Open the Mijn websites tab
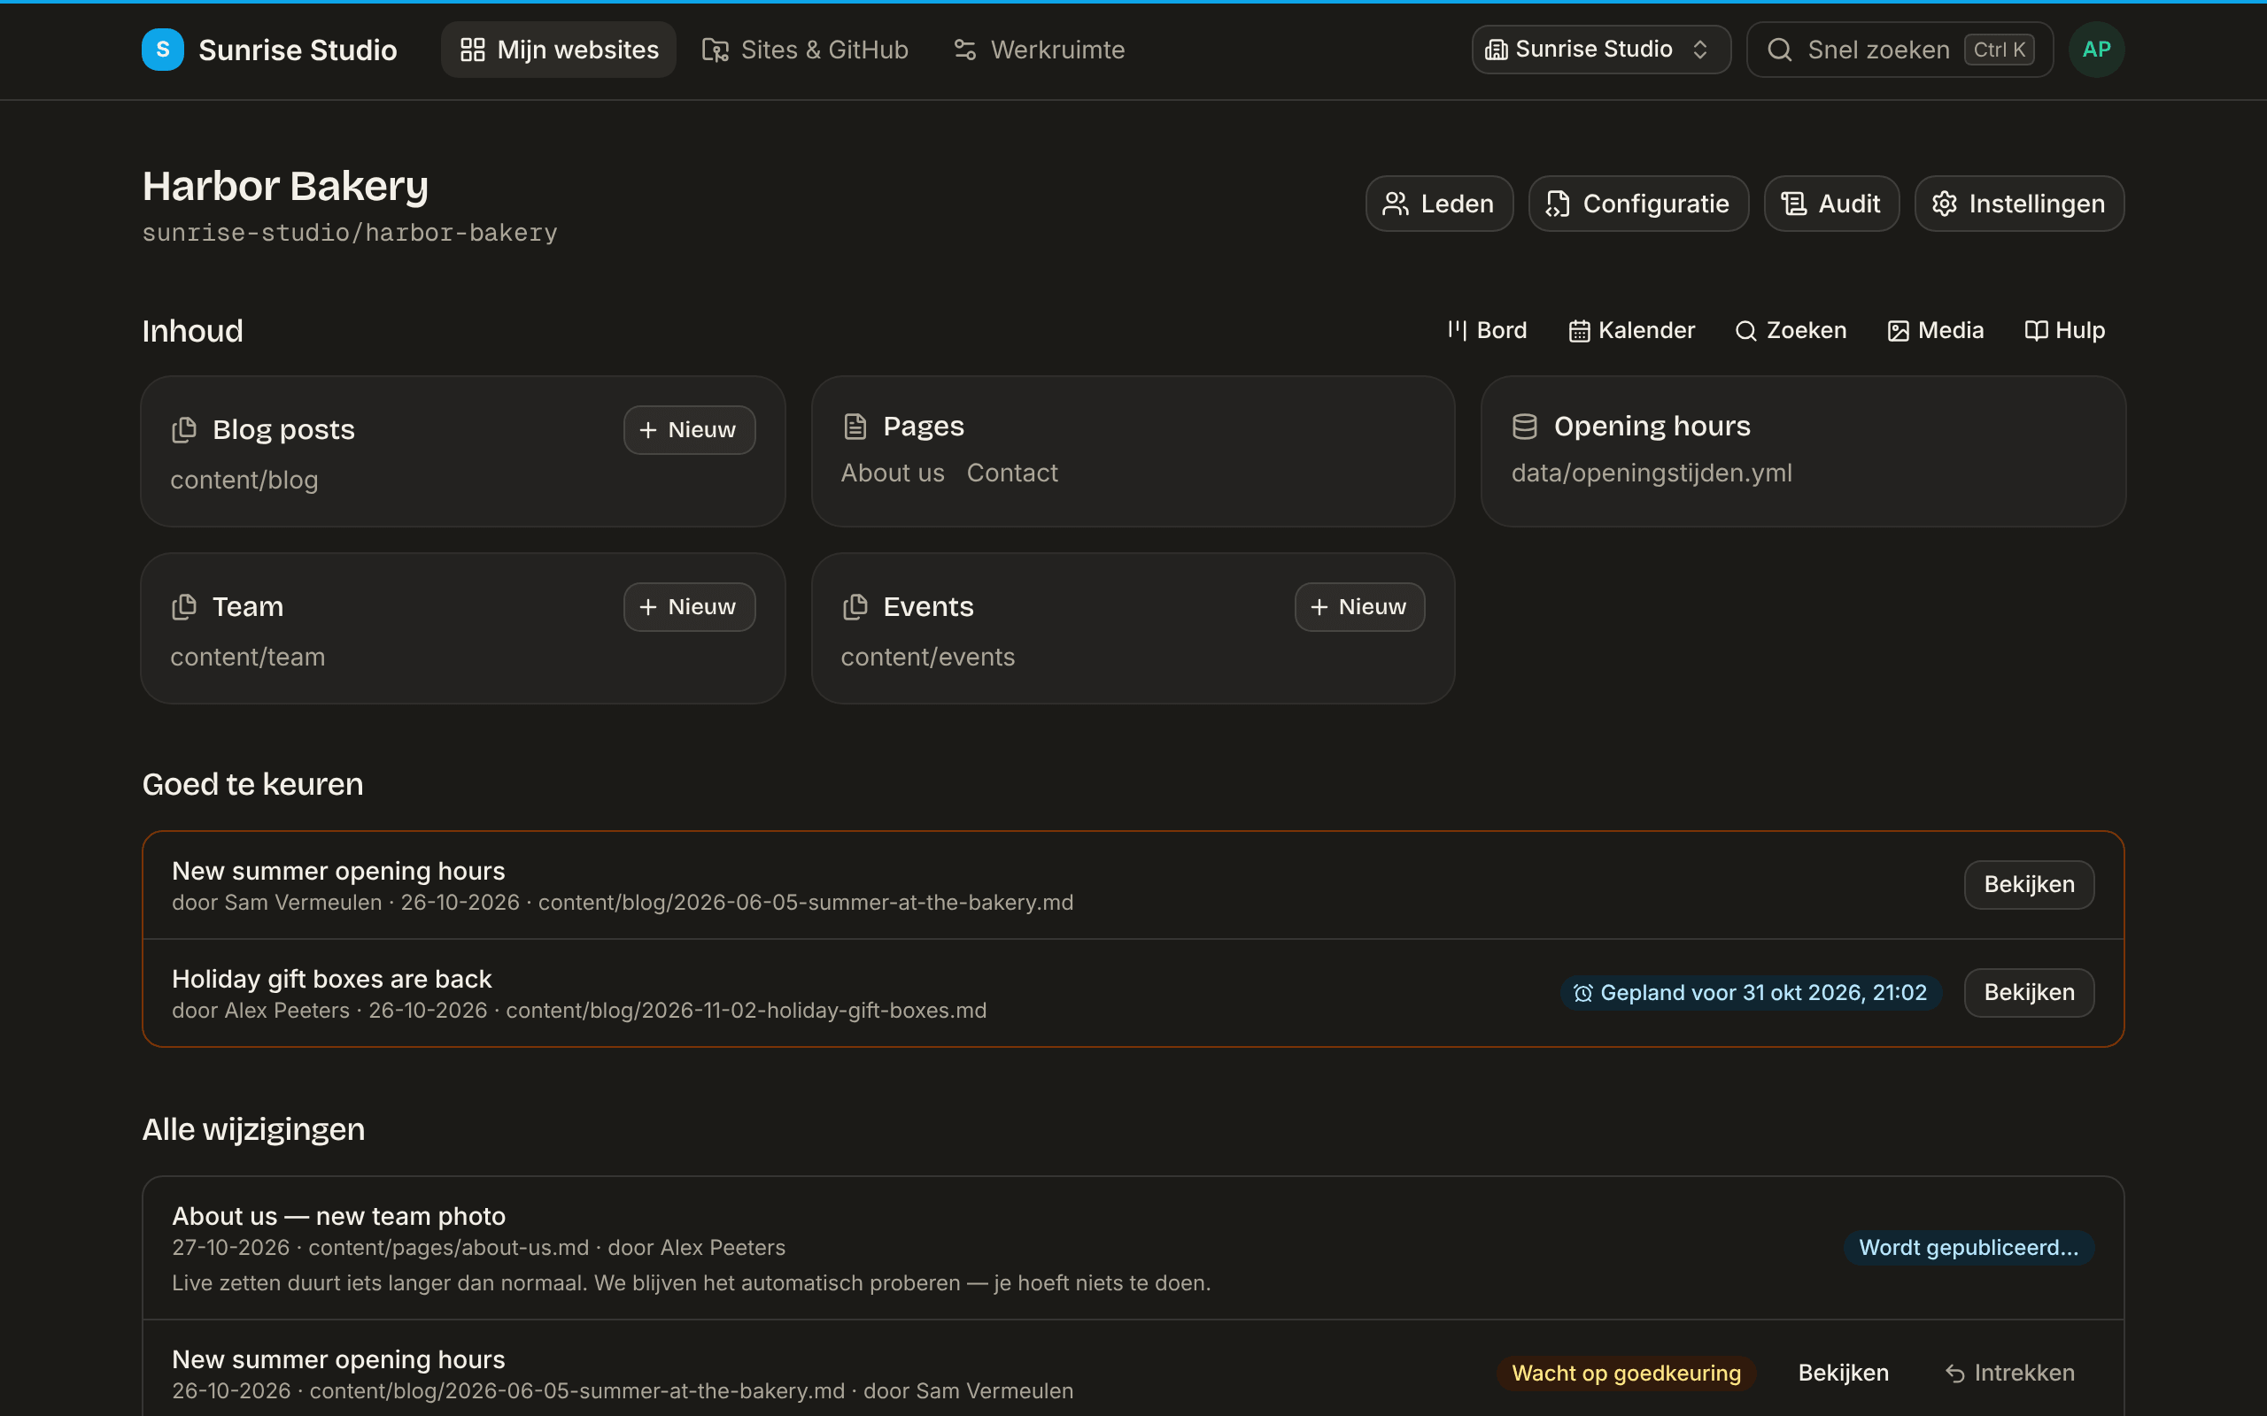2267x1416 pixels. [558, 50]
